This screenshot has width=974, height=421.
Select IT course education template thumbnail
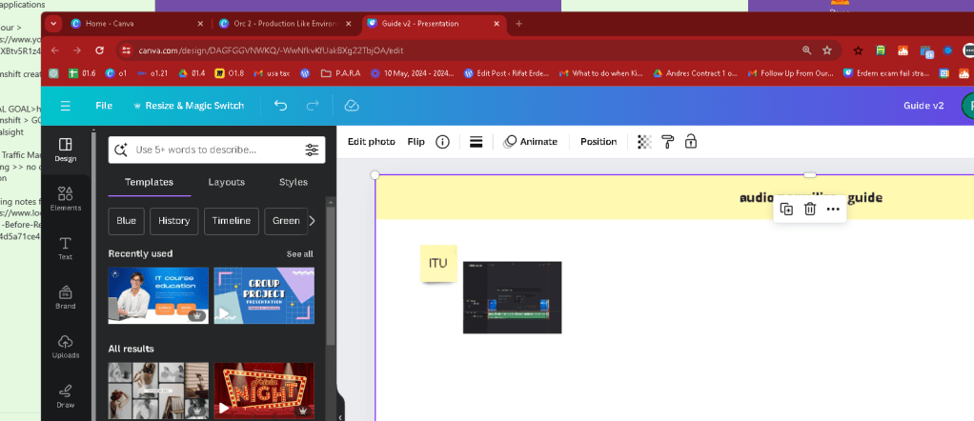coord(158,295)
